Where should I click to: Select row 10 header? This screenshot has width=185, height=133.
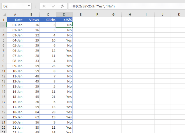pyautogui.click(x=4, y=66)
